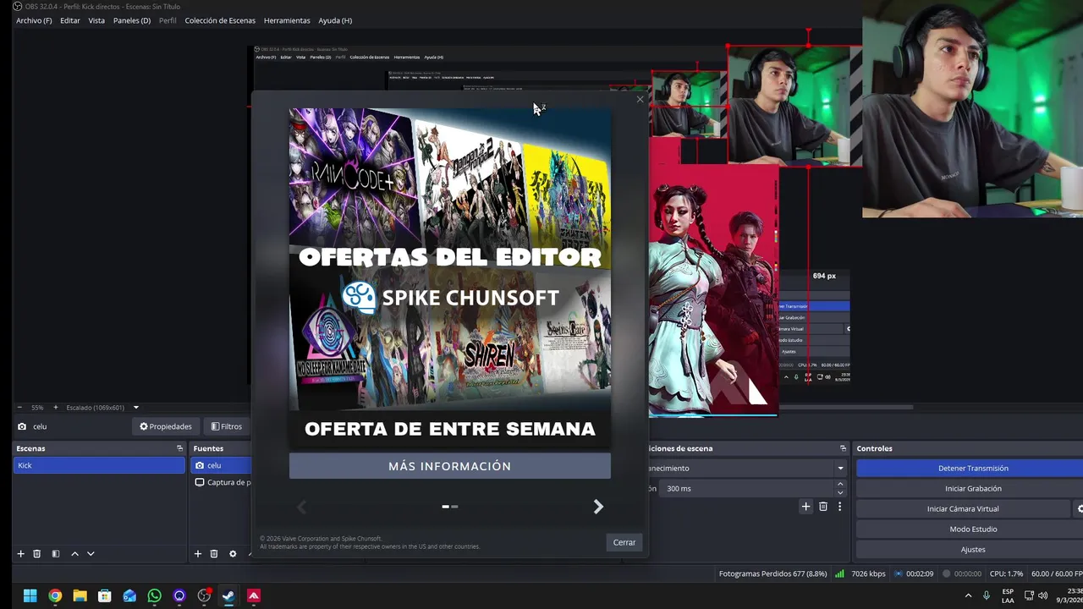The width and height of the screenshot is (1083, 609).
Task: Undock the Escenas panel
Action: click(179, 448)
